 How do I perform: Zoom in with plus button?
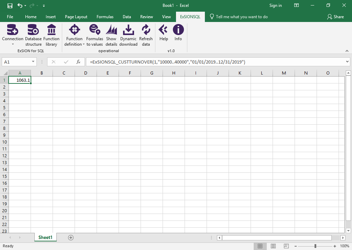(x=335, y=246)
